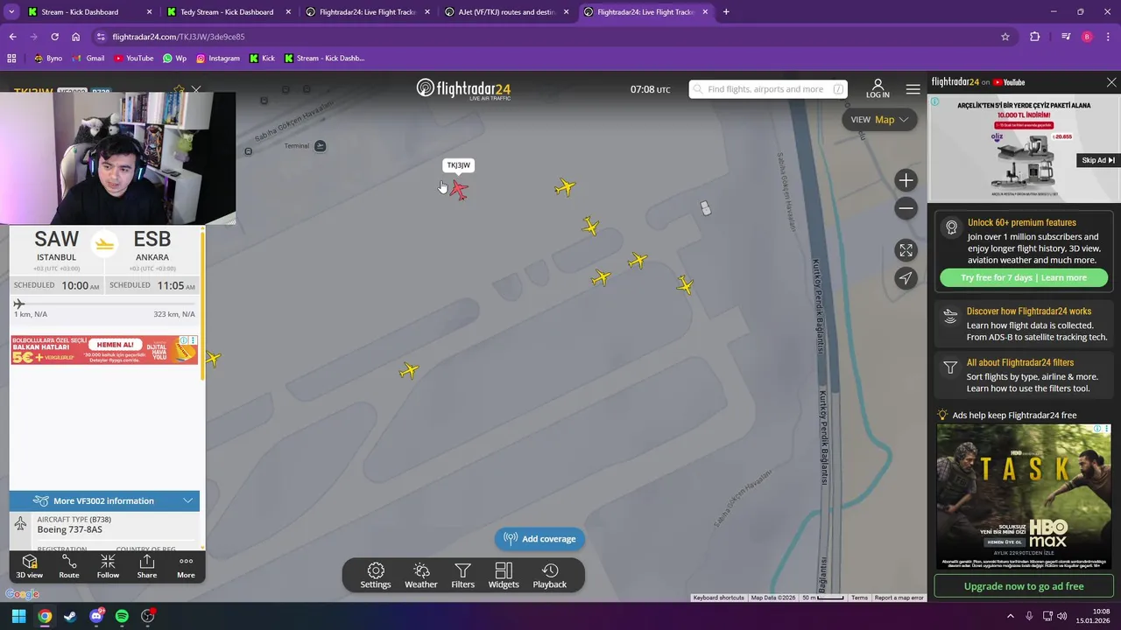
Task: Bookmark this page with the star icon
Action: pyautogui.click(x=1005, y=37)
